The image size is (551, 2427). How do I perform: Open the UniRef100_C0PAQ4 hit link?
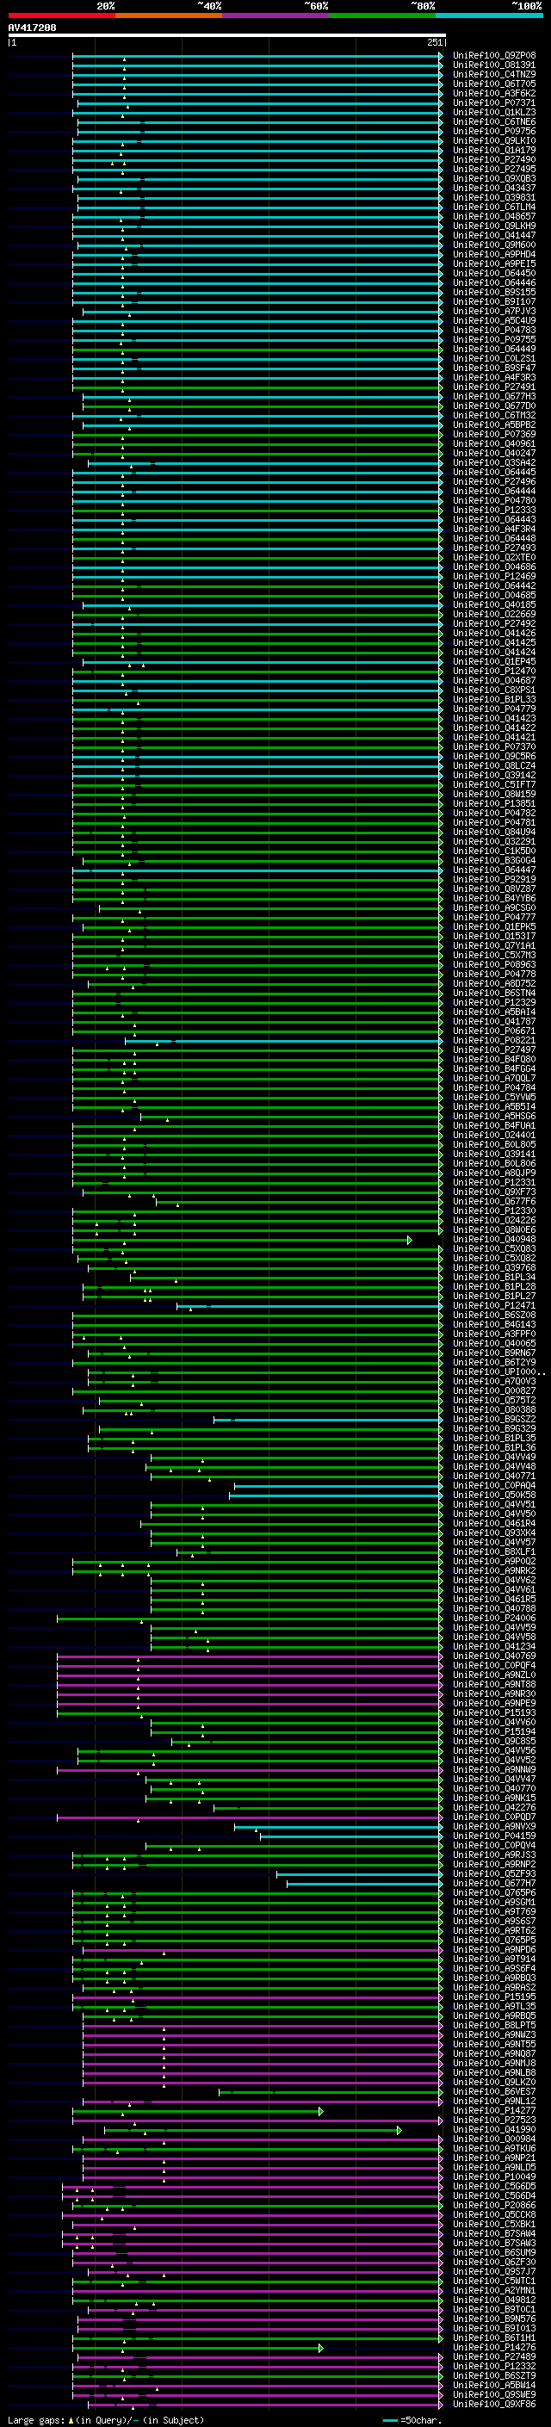click(494, 1486)
